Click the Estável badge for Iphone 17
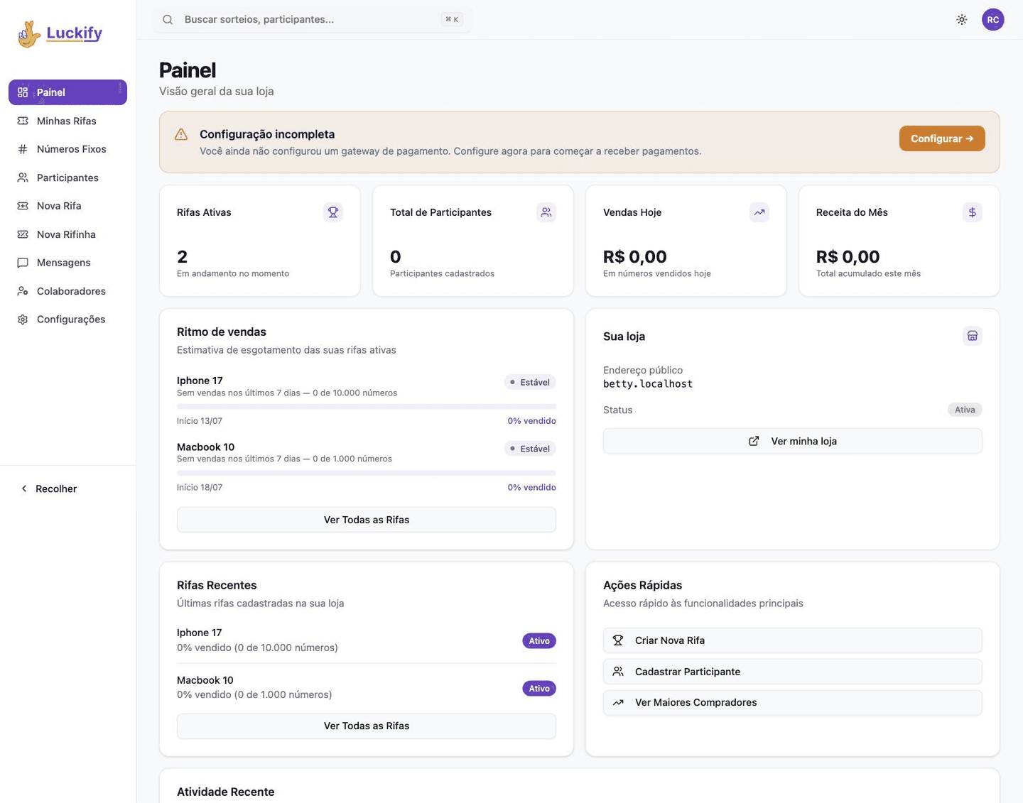This screenshot has height=803, width=1023. point(530,382)
